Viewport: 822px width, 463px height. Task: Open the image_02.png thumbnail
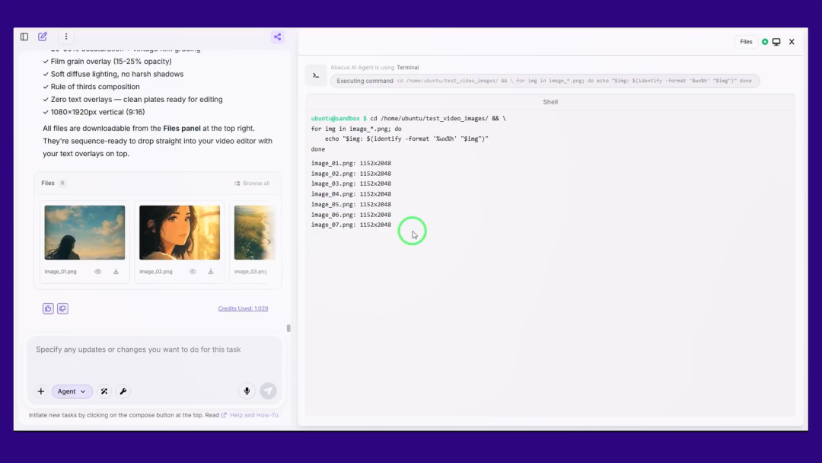[x=180, y=232]
